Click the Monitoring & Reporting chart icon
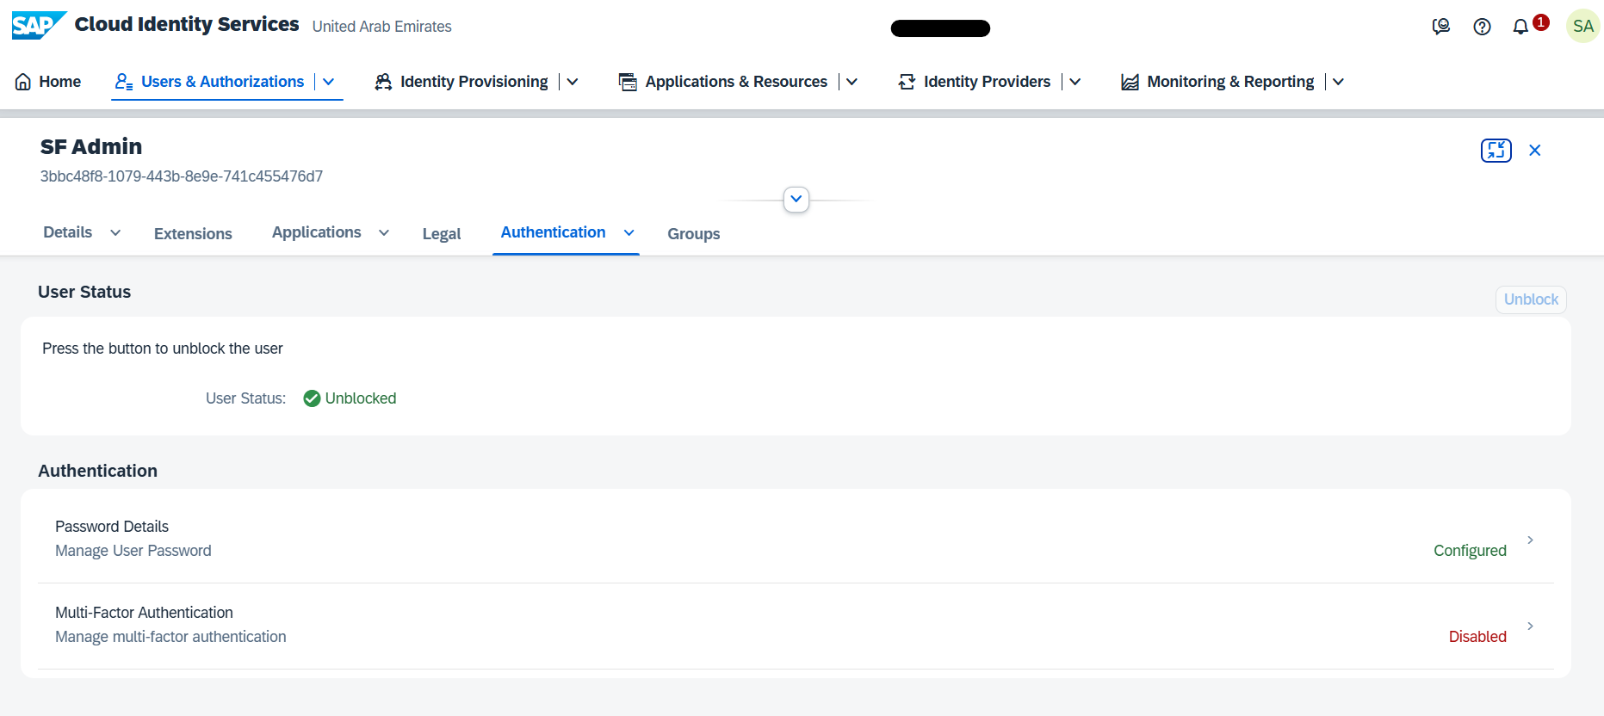The height and width of the screenshot is (716, 1604). point(1130,82)
